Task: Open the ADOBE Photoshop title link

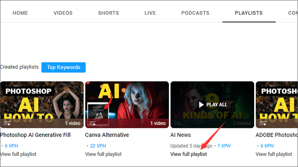Action: click(x=277, y=135)
